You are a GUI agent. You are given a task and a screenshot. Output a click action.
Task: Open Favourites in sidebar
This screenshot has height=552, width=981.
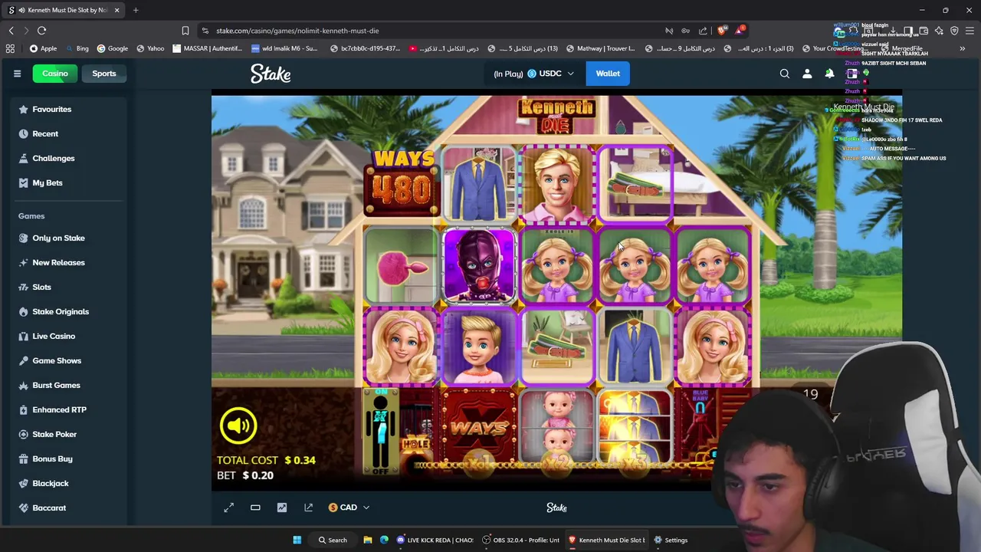(x=67, y=109)
